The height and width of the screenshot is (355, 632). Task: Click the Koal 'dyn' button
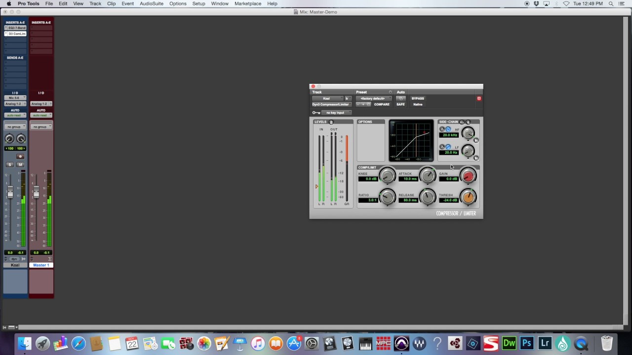click(14, 259)
